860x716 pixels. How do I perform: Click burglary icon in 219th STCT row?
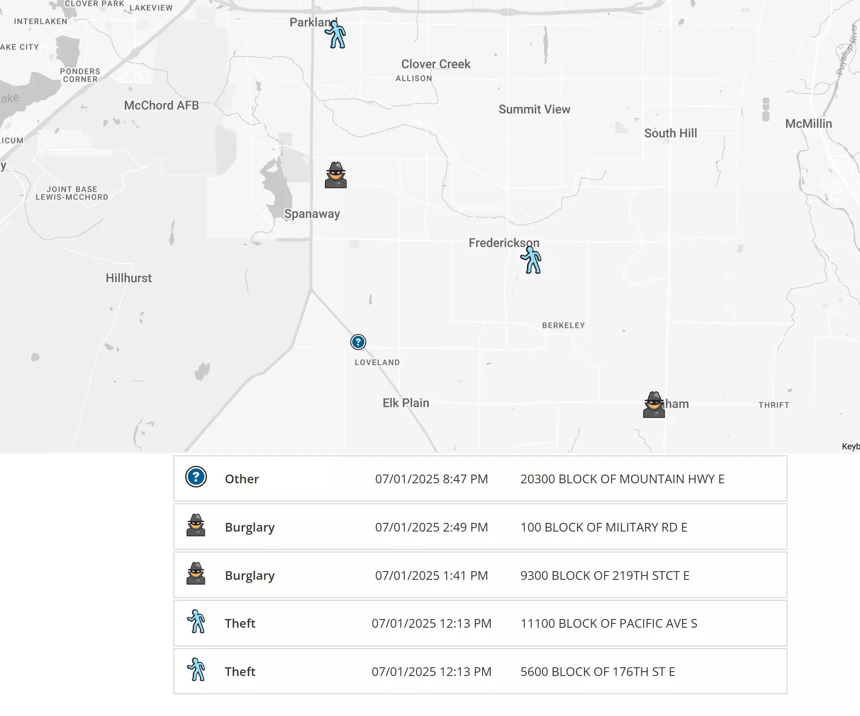point(196,573)
